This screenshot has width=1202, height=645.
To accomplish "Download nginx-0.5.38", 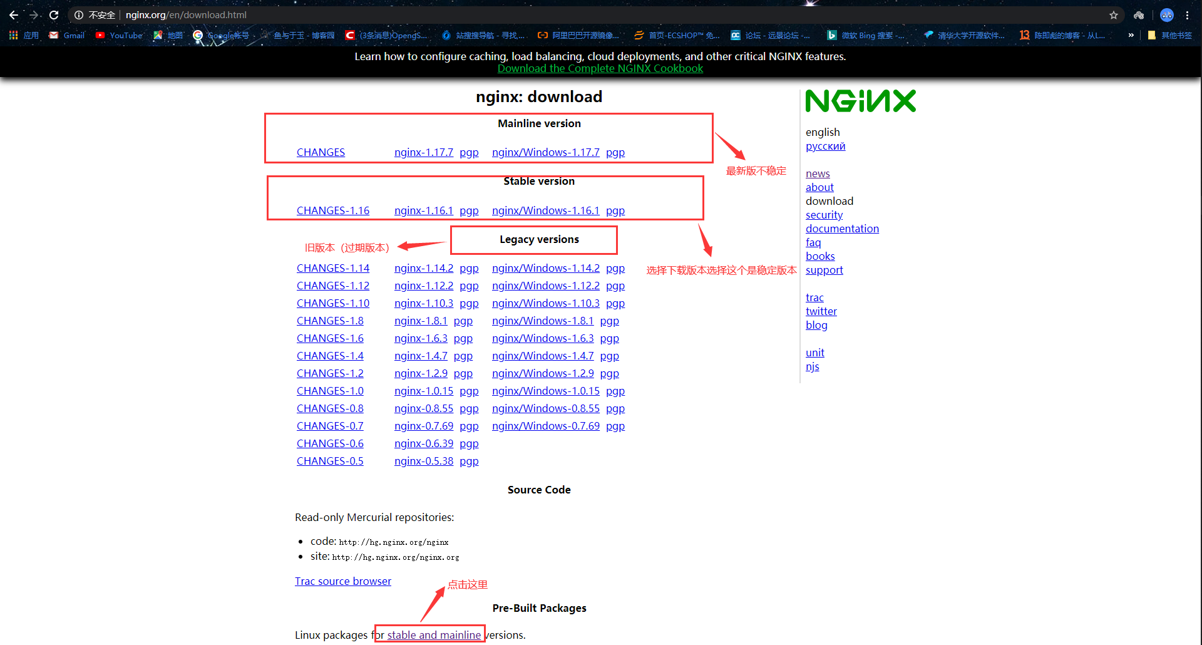I will [424, 461].
